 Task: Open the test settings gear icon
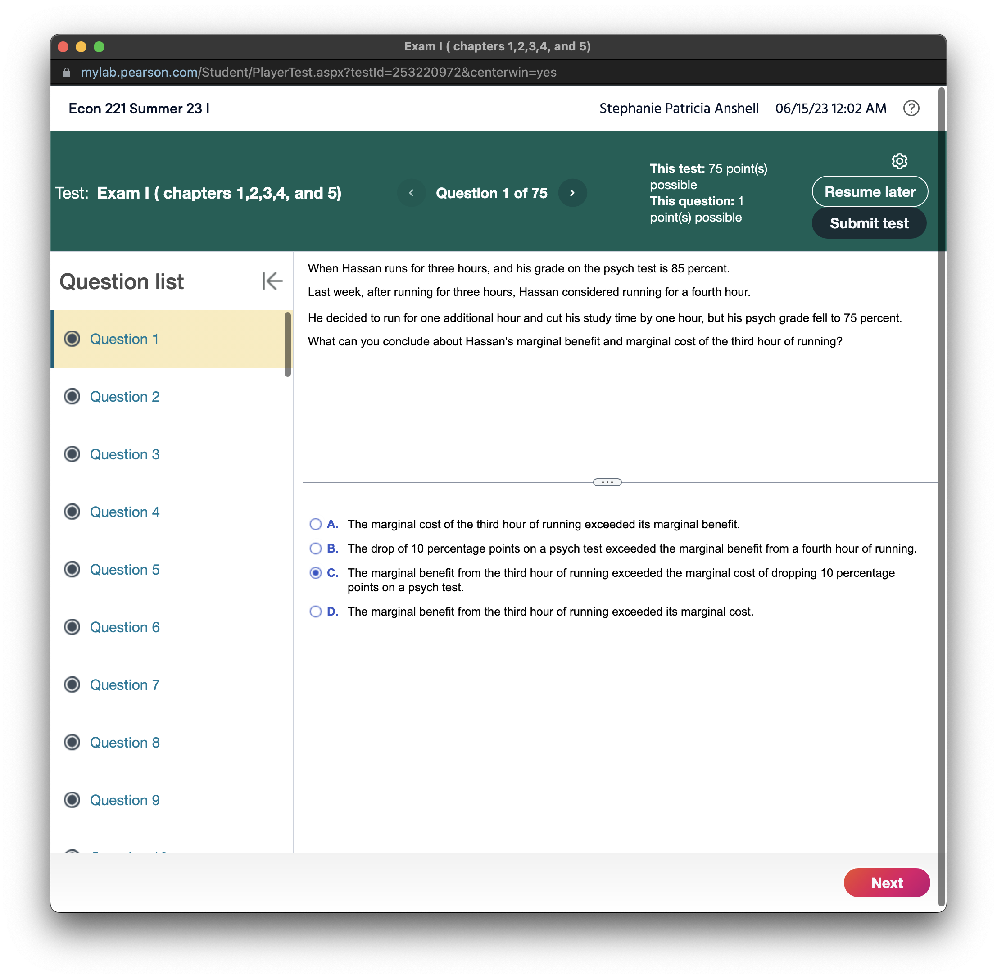(x=899, y=161)
